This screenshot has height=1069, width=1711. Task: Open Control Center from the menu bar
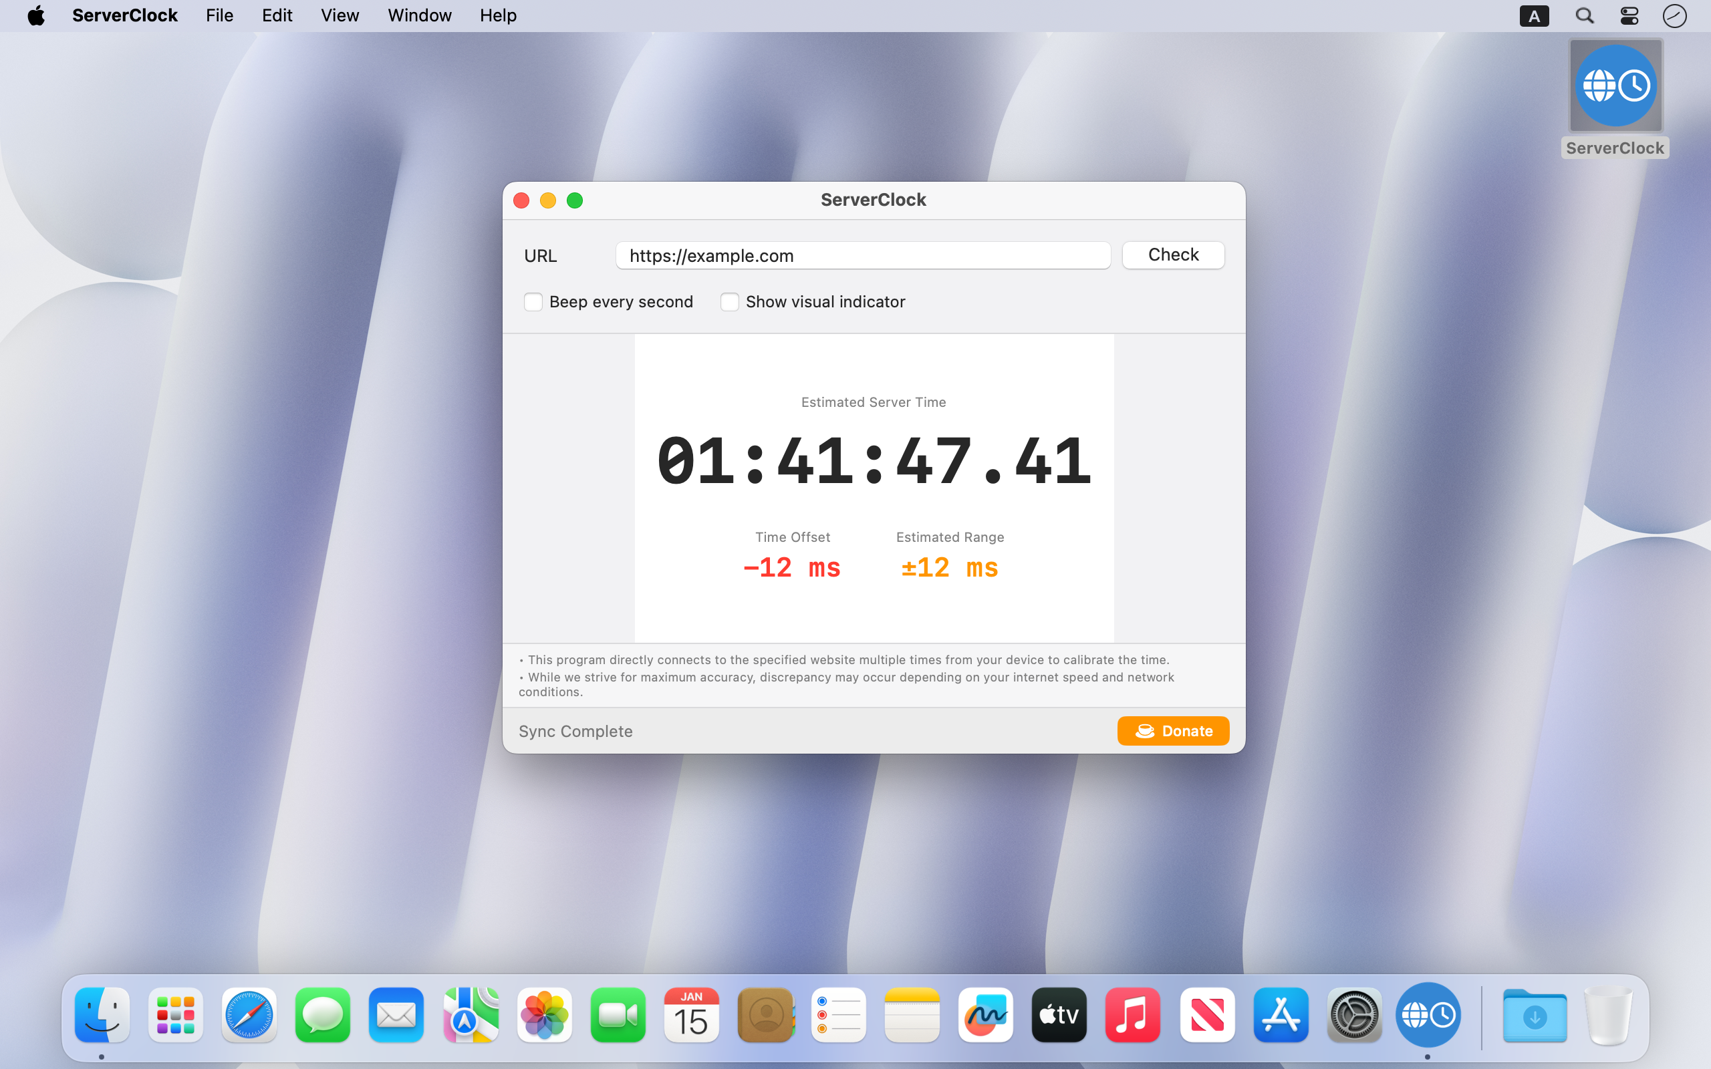1629,15
